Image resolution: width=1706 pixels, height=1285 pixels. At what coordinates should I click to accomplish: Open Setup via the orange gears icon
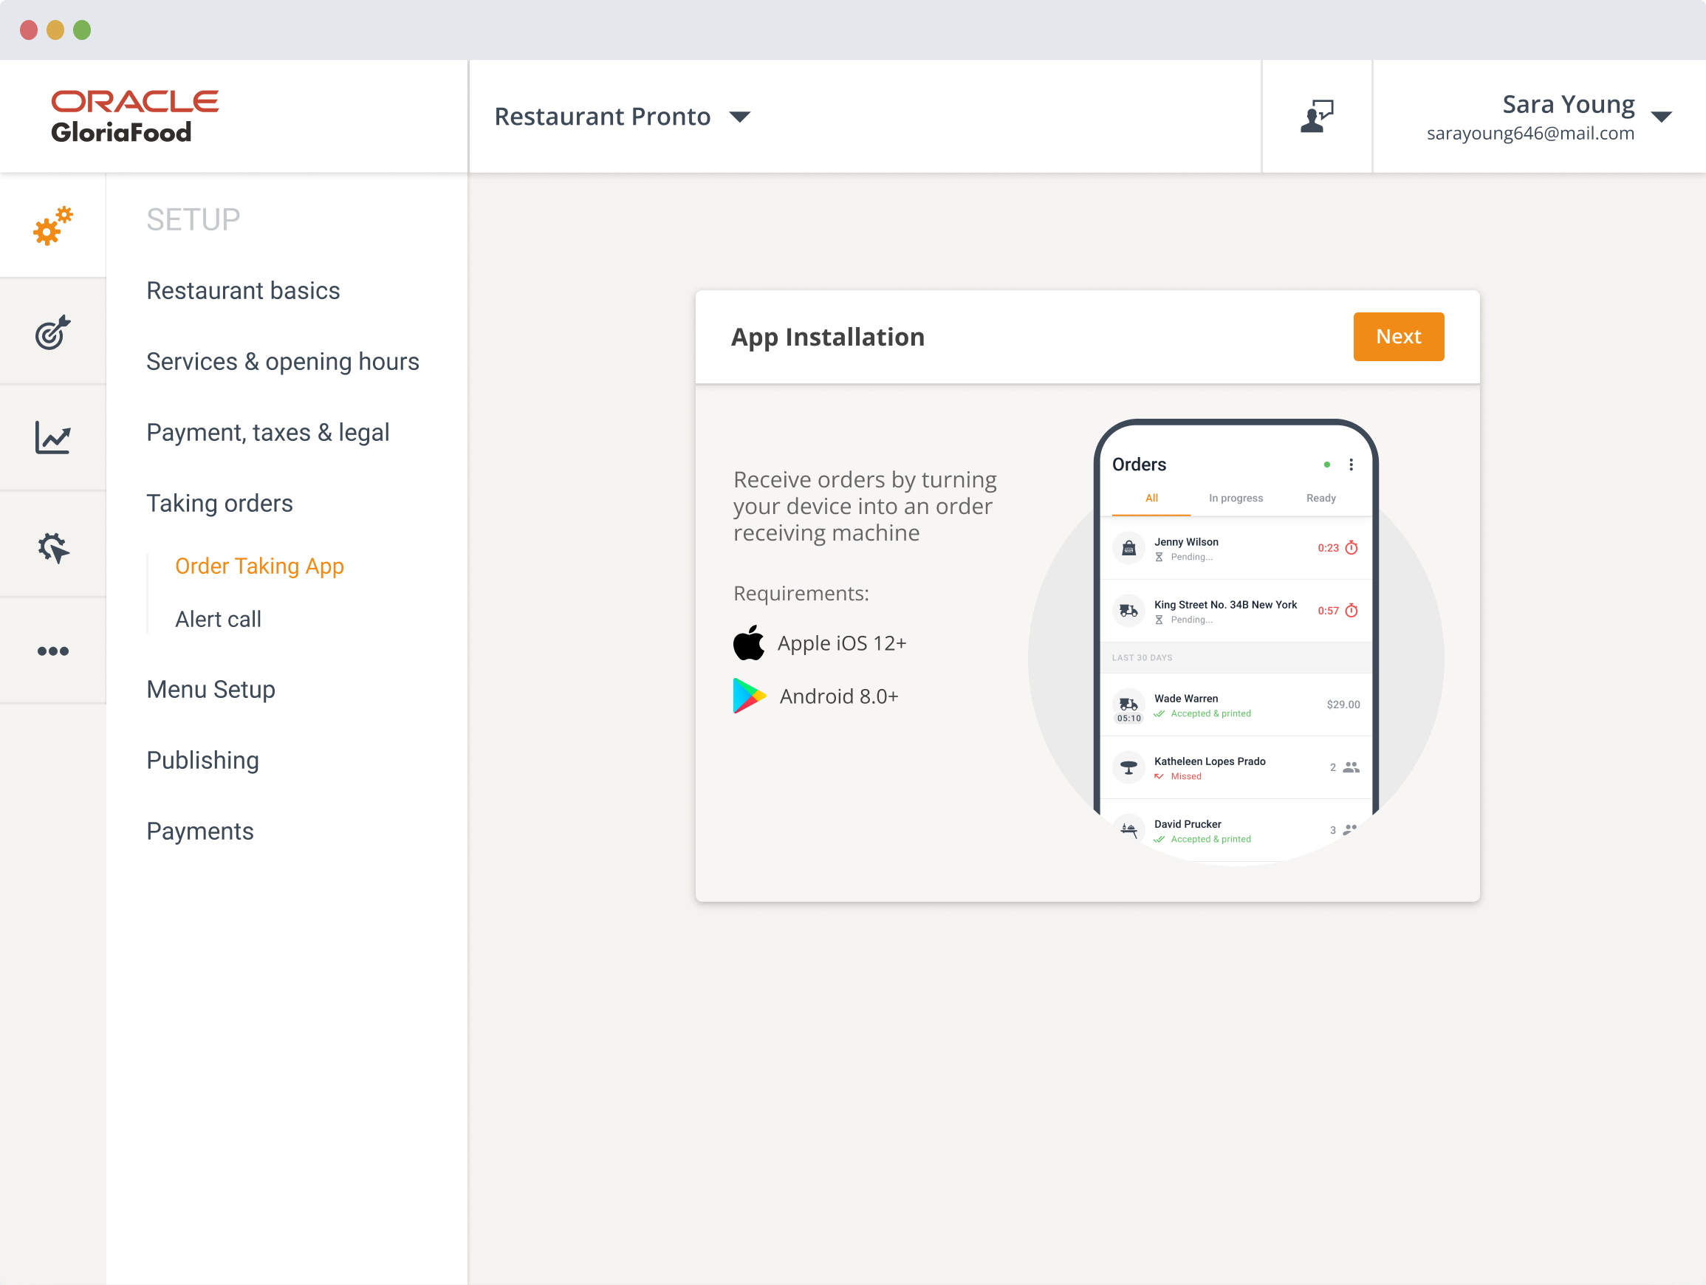(x=52, y=225)
